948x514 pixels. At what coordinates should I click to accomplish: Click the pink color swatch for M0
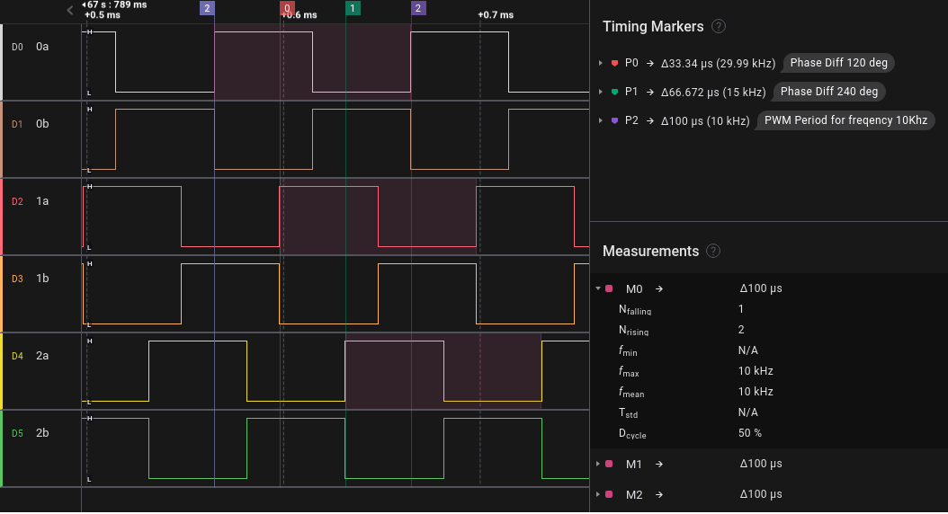pyautogui.click(x=609, y=288)
